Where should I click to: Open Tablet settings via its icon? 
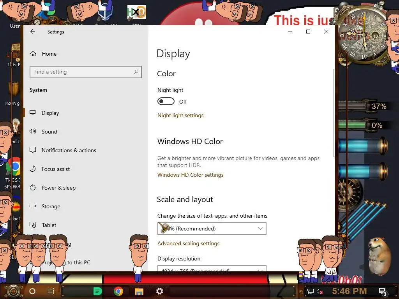(x=33, y=225)
